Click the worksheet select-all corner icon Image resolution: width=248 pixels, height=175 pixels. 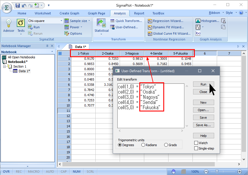[x=60, y=53]
